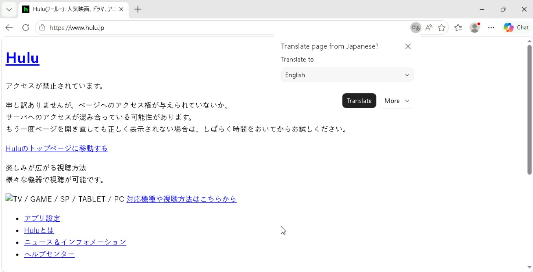Restore down the browser window

click(x=503, y=10)
